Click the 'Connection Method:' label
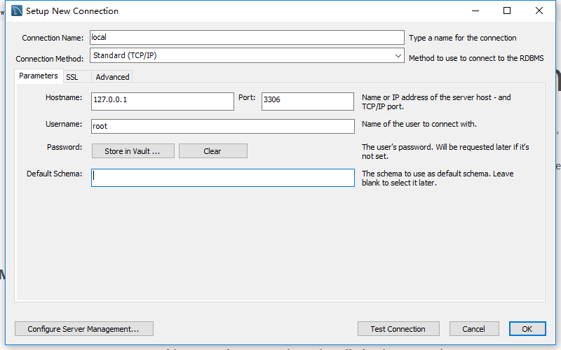This screenshot has height=350, width=561. pos(49,59)
